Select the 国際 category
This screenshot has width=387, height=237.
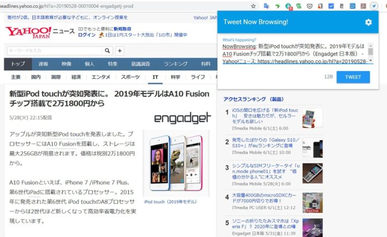[x=56, y=77]
